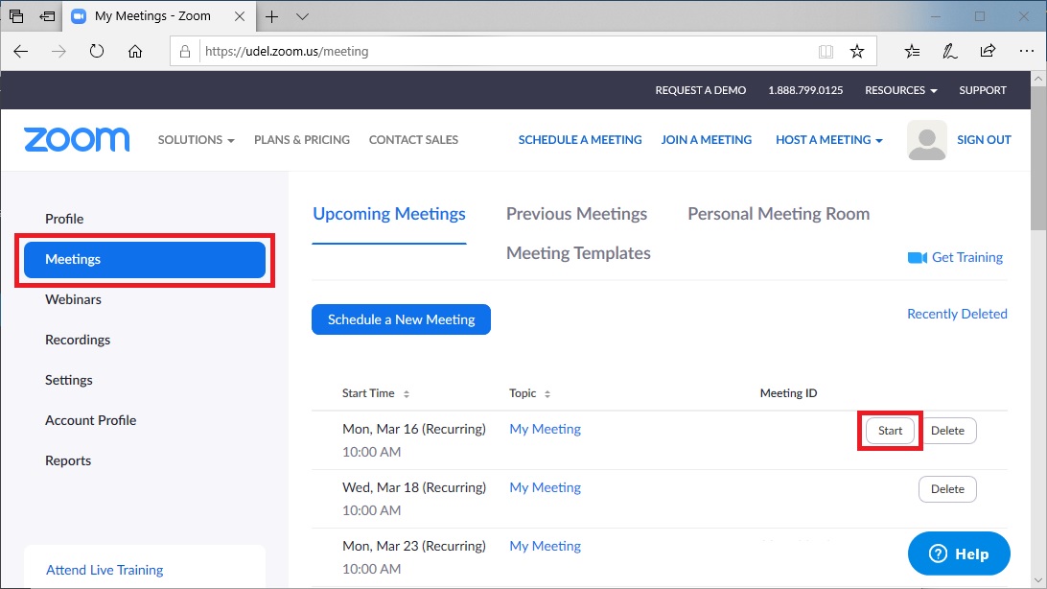Delete the Mon, Mar 16 meeting
The width and height of the screenshot is (1047, 589).
point(947,431)
